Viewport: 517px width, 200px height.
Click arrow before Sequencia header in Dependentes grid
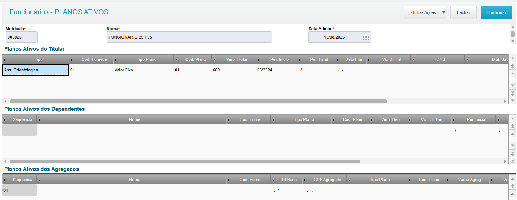pos(5,120)
